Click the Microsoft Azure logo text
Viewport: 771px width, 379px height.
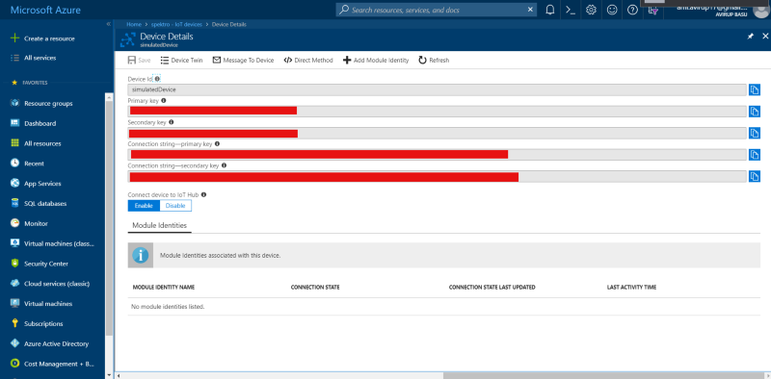(45, 10)
